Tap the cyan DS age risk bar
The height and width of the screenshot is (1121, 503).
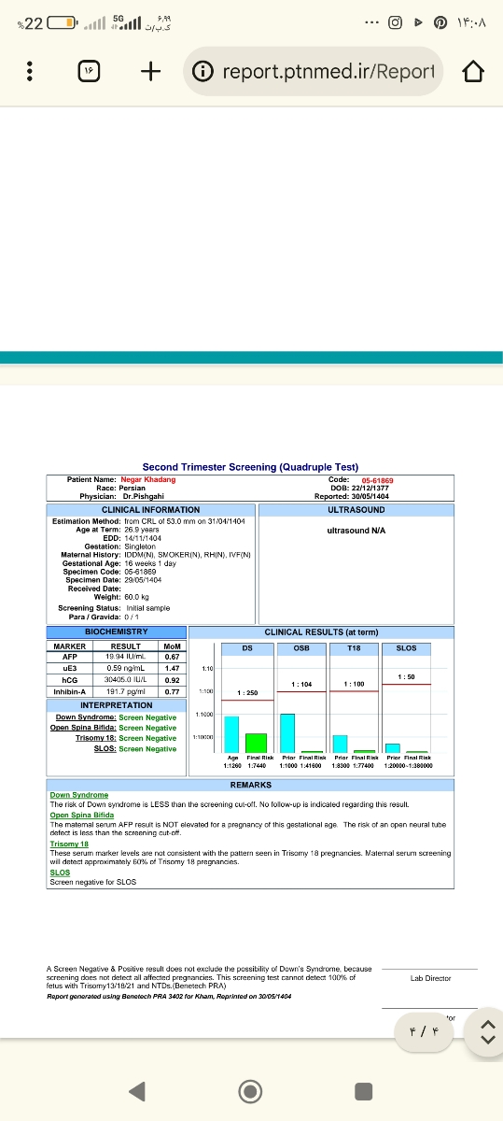(231, 734)
